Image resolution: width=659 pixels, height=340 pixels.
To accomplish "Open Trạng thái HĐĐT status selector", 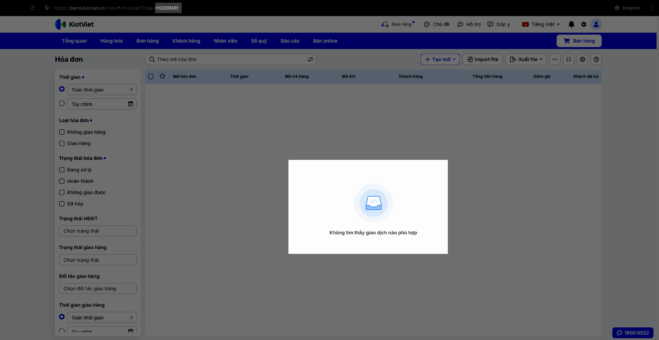I will click(98, 231).
